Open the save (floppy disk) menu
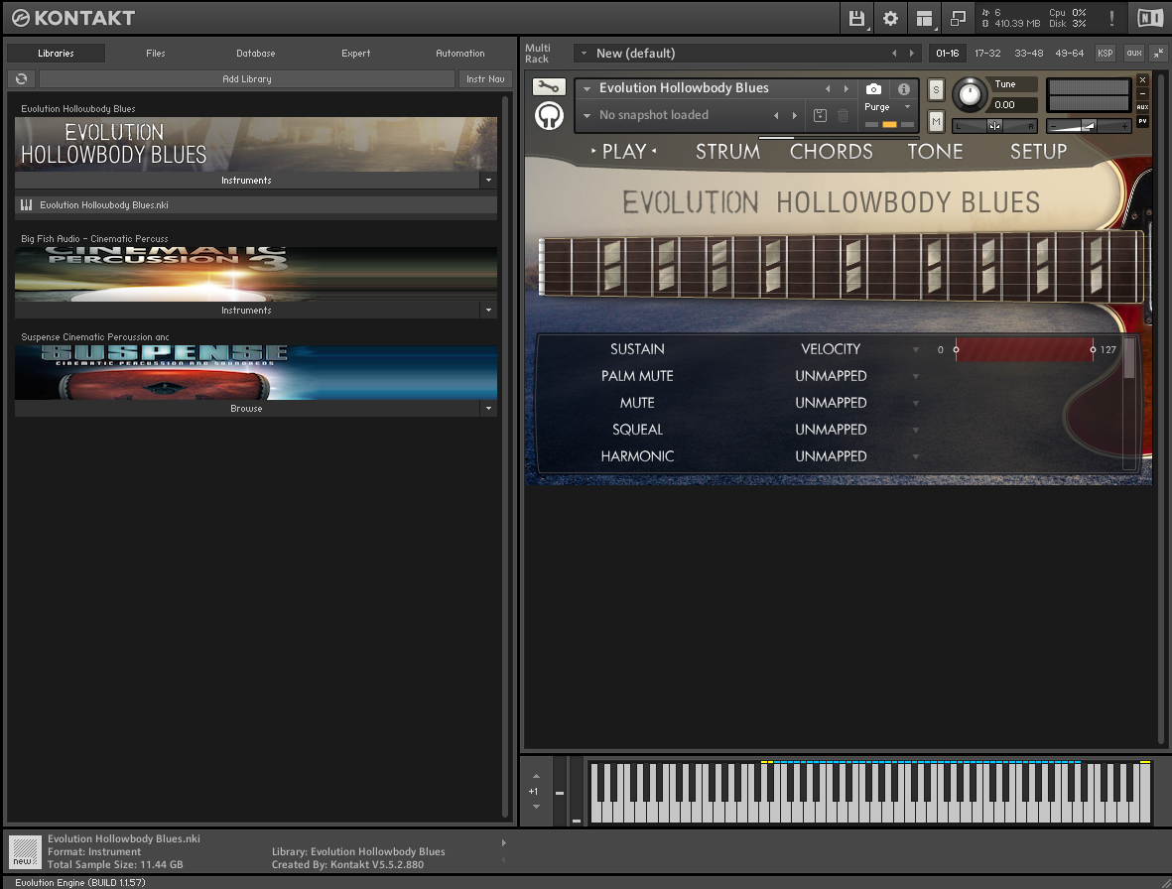Viewport: 1172px width, 889px height. tap(856, 19)
